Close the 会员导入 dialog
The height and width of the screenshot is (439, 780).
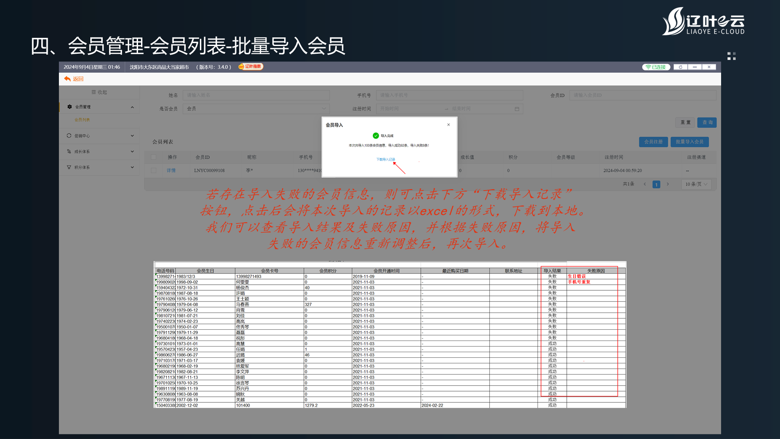pyautogui.click(x=448, y=125)
